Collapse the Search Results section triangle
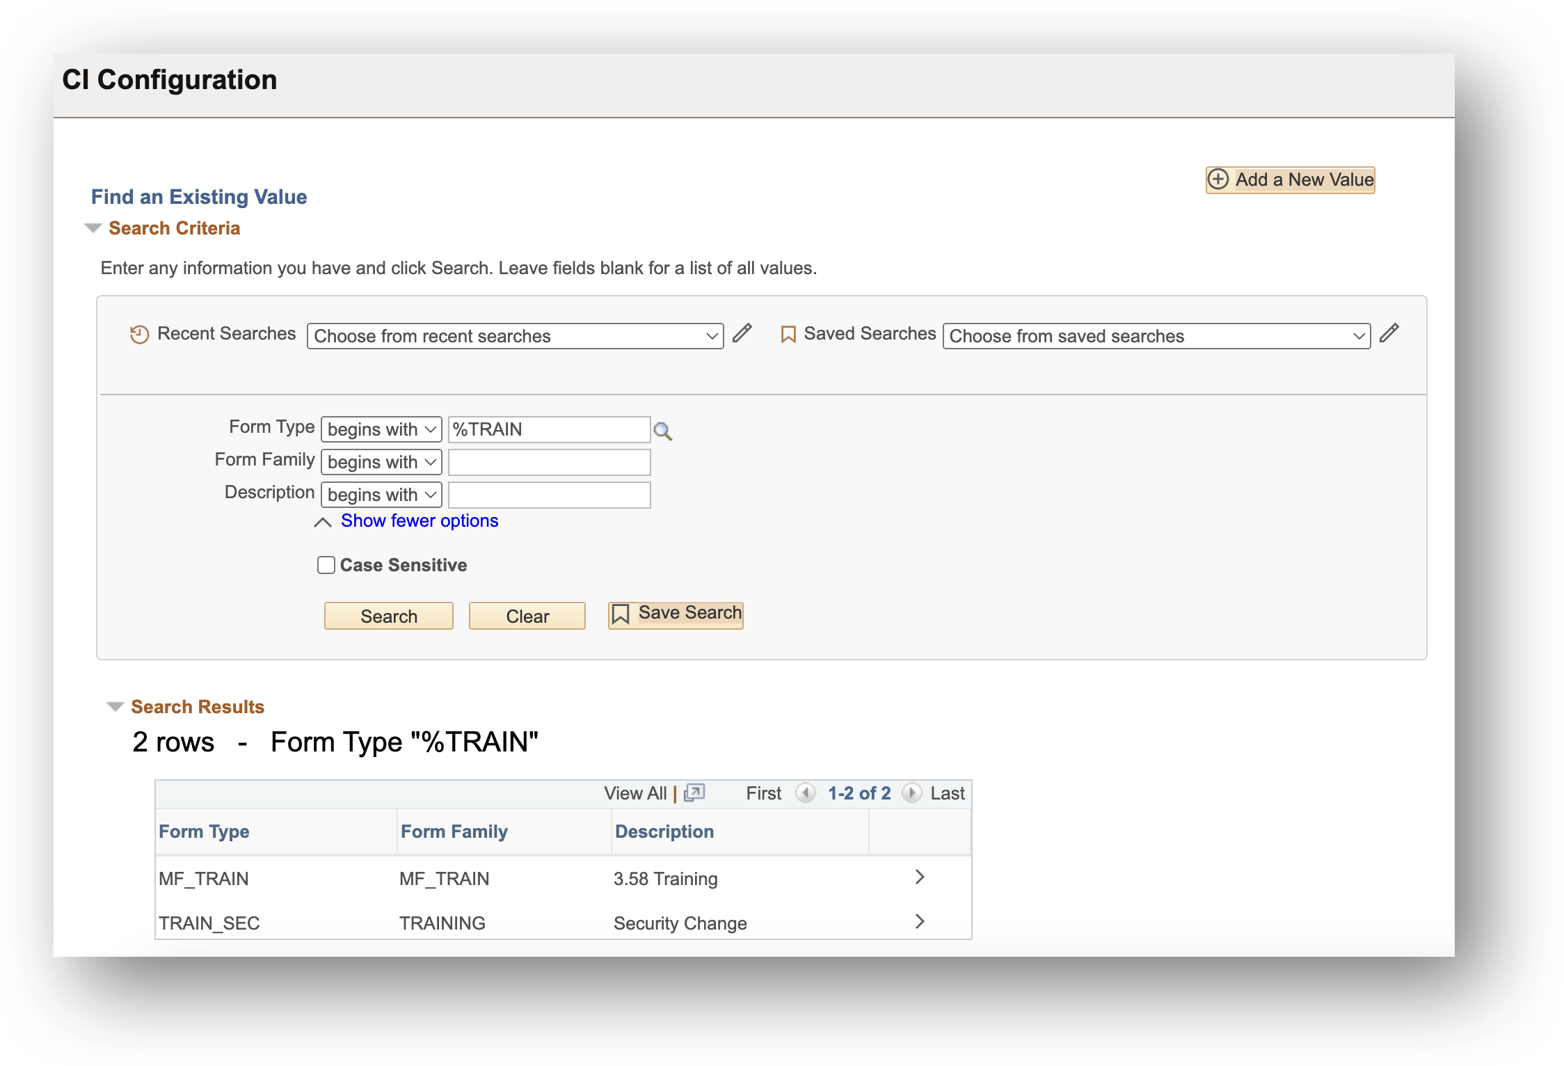Viewport: 1564px width, 1066px height. [x=115, y=707]
